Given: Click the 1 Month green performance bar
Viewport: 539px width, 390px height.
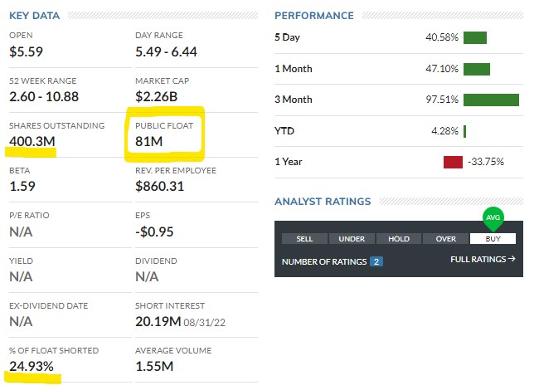Looking at the screenshot, I should tap(477, 69).
